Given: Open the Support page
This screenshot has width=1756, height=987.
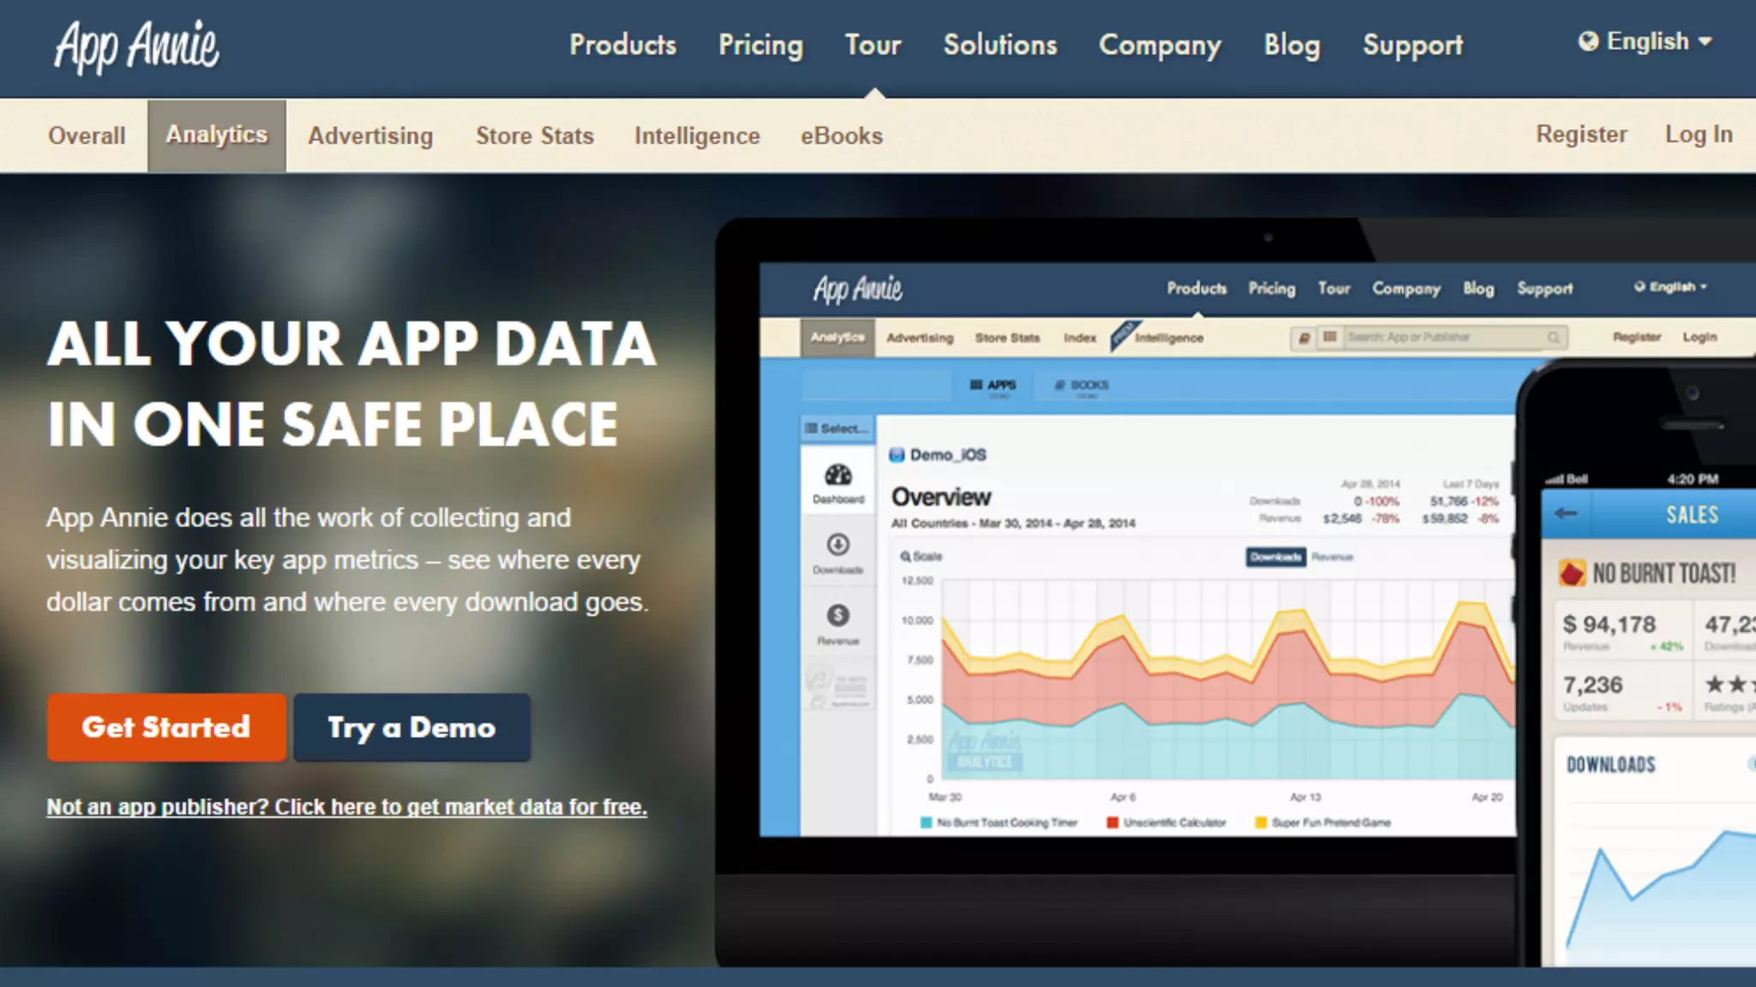Looking at the screenshot, I should click(x=1413, y=45).
